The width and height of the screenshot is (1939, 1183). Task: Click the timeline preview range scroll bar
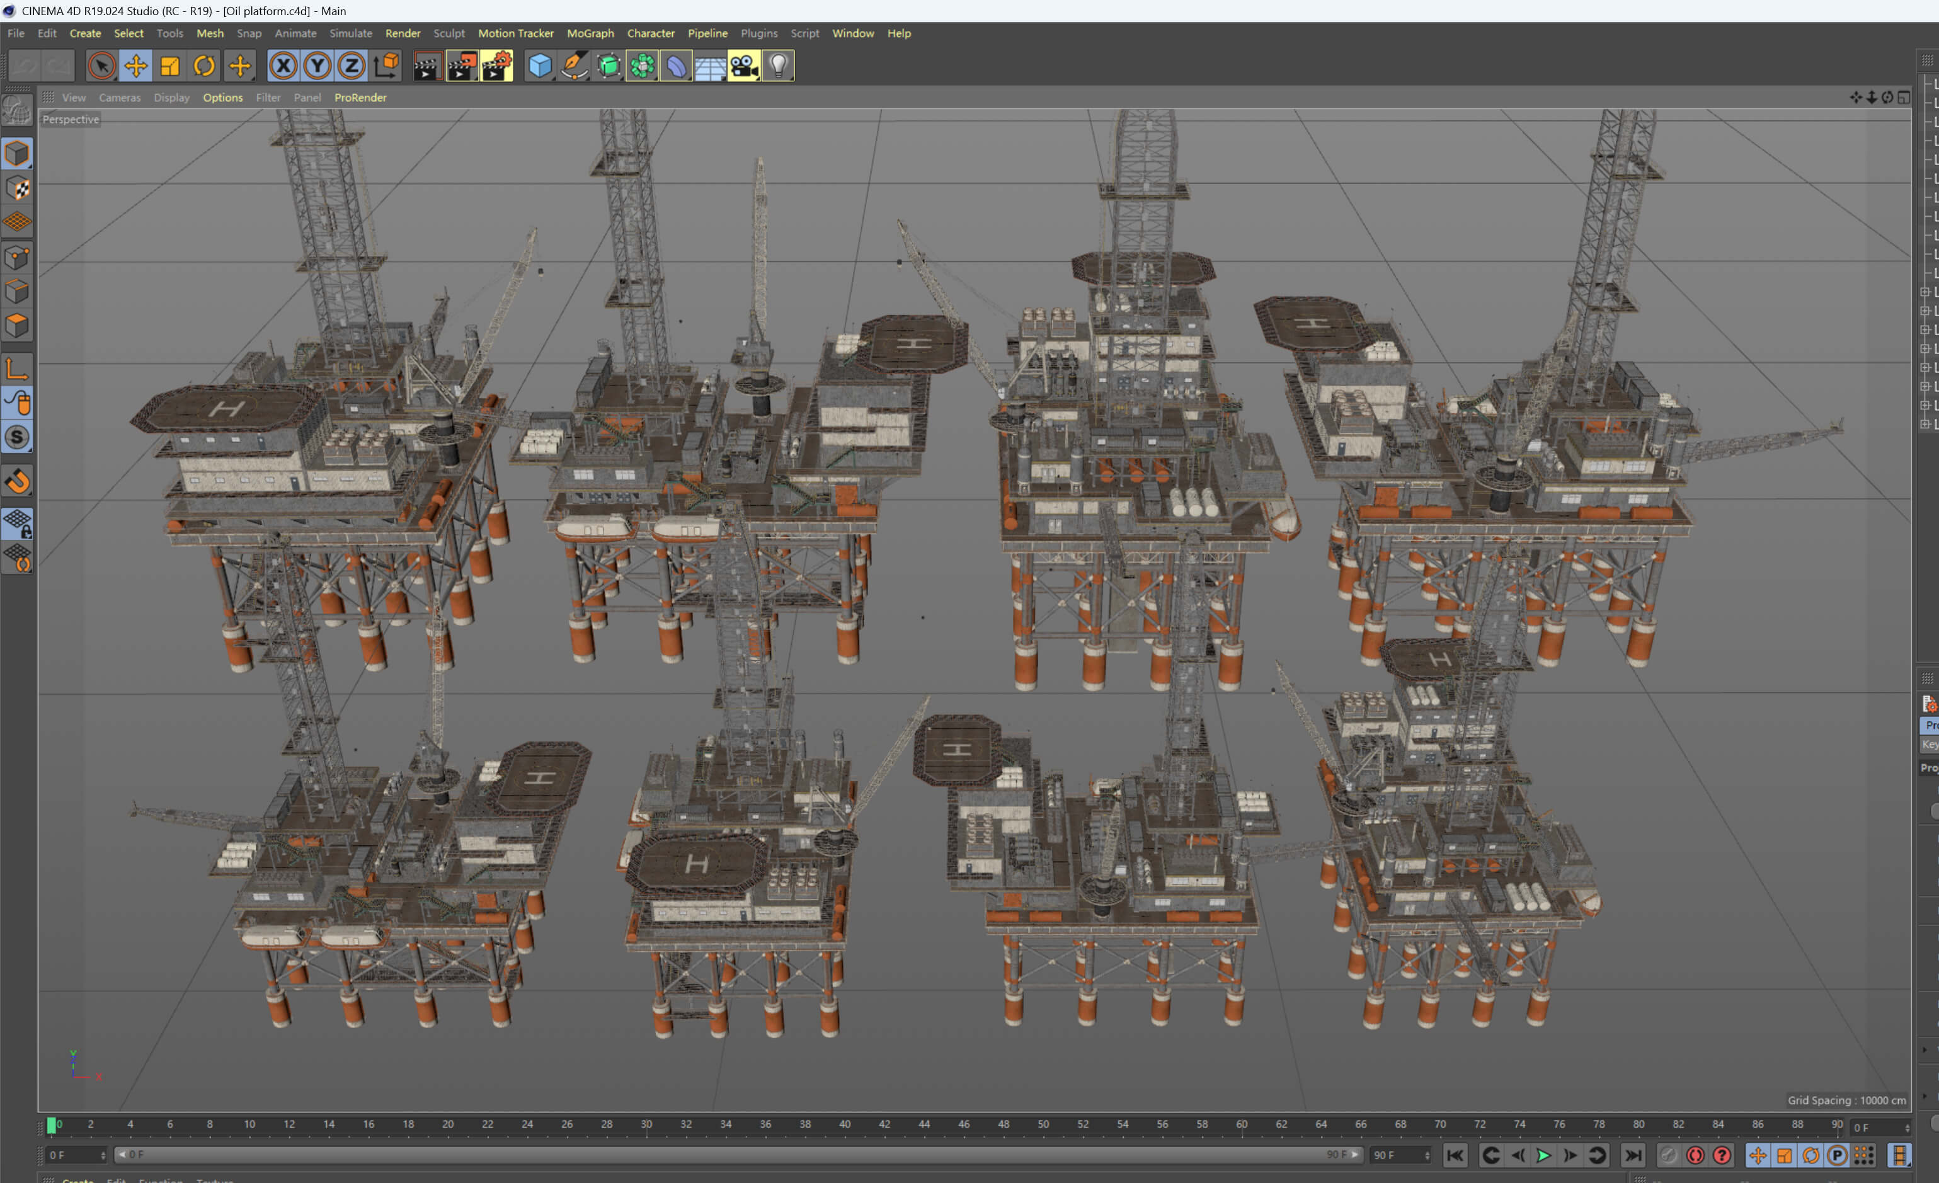pos(738,1155)
